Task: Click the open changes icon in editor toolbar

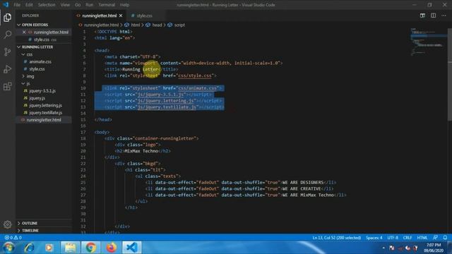Action: (x=422, y=16)
